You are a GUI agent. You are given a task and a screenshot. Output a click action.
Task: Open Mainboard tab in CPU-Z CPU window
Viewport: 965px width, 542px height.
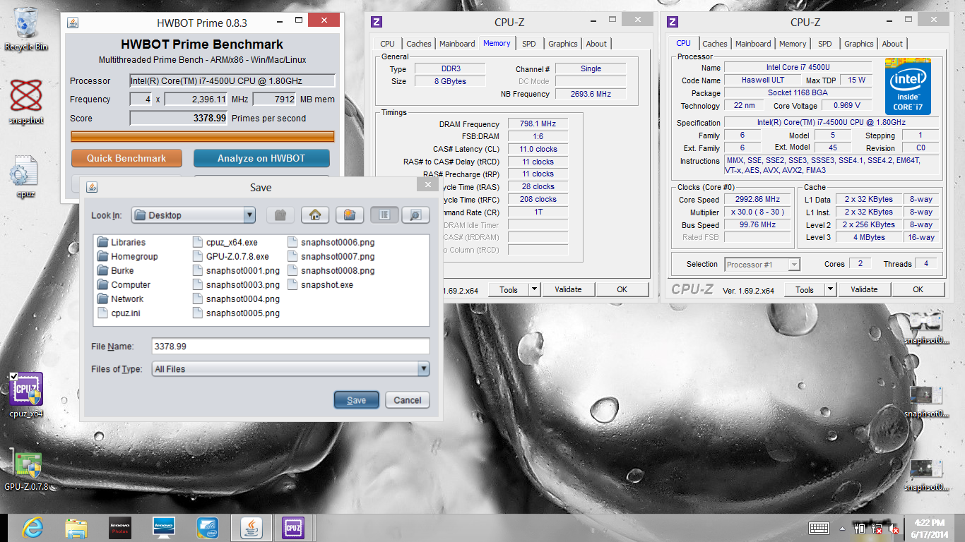pyautogui.click(x=753, y=44)
